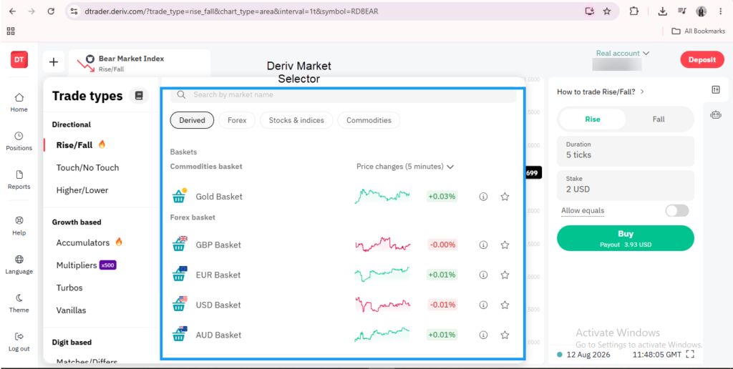Focus the Search by market name field

[343, 95]
